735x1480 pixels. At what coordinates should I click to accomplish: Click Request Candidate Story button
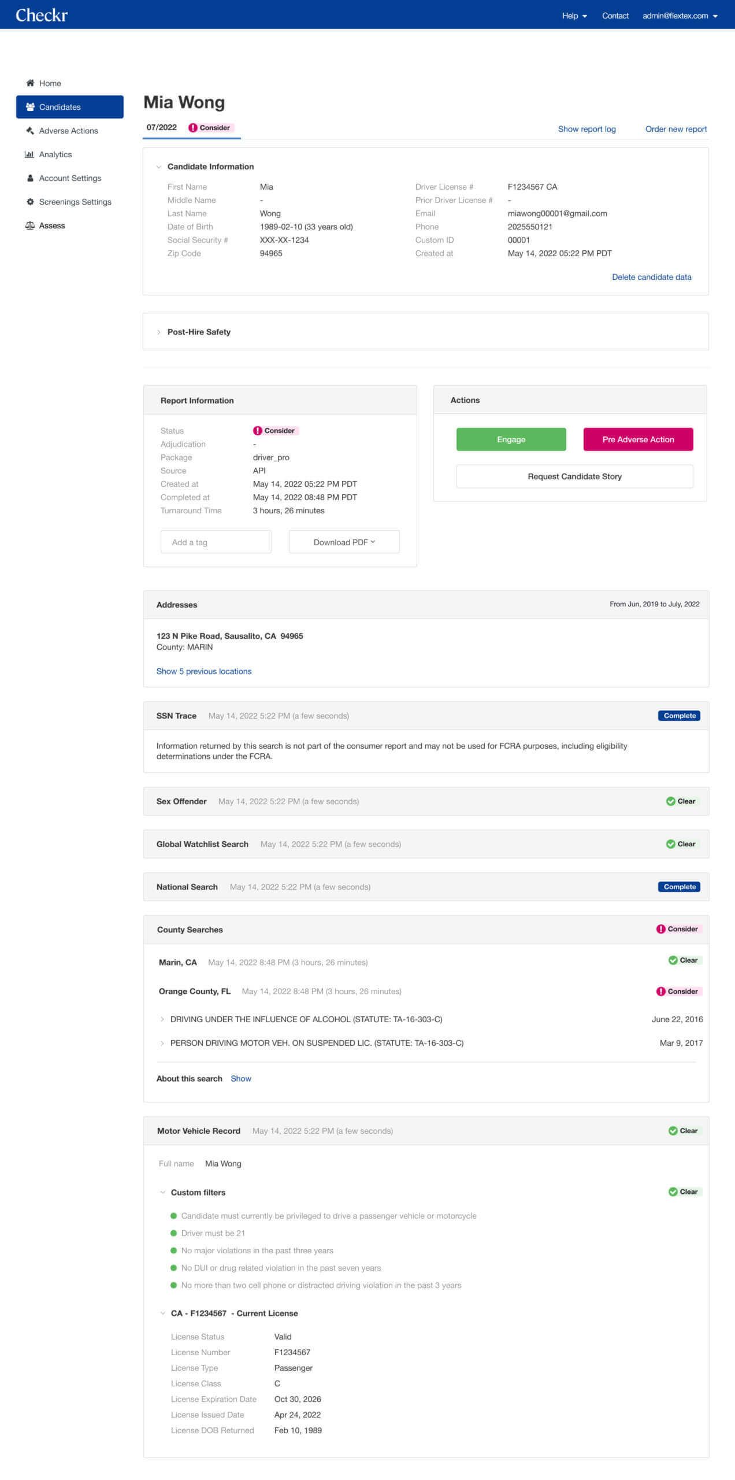[575, 476]
